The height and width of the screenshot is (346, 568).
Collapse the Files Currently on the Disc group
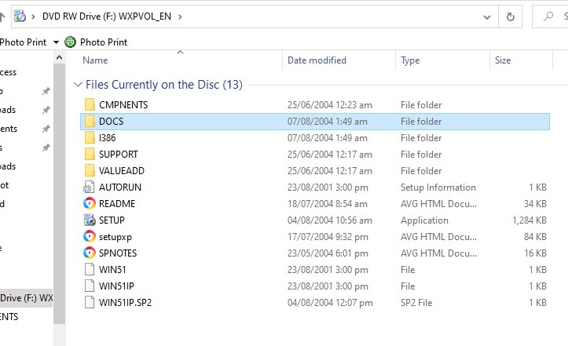(x=78, y=85)
